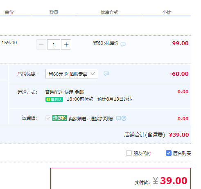Click the plus button to increase quantity

[66, 45]
